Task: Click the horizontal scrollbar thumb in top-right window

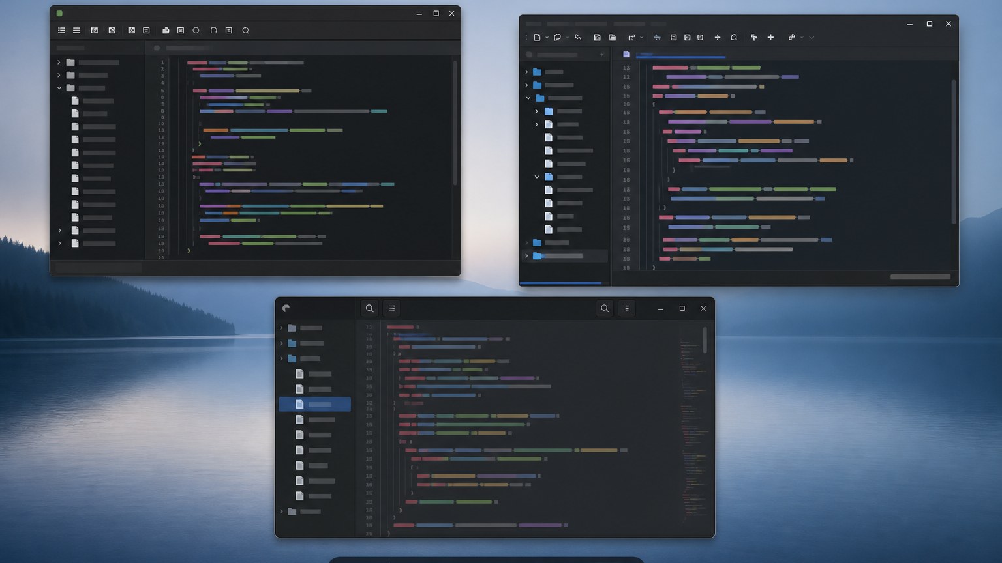Action: coord(920,276)
